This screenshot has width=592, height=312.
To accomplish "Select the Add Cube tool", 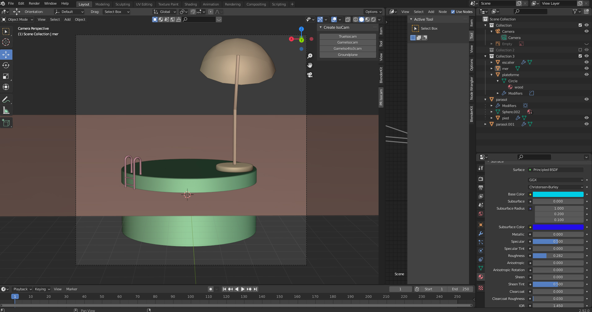I will (x=6, y=123).
